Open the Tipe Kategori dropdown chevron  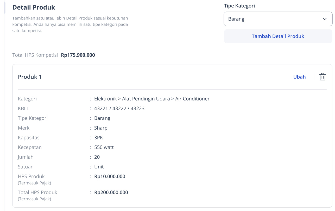click(x=325, y=19)
